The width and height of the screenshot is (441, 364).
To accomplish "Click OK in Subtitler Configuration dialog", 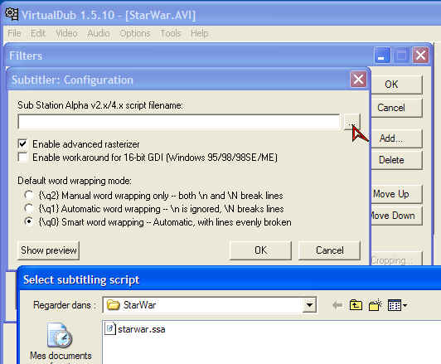I will [x=260, y=250].
